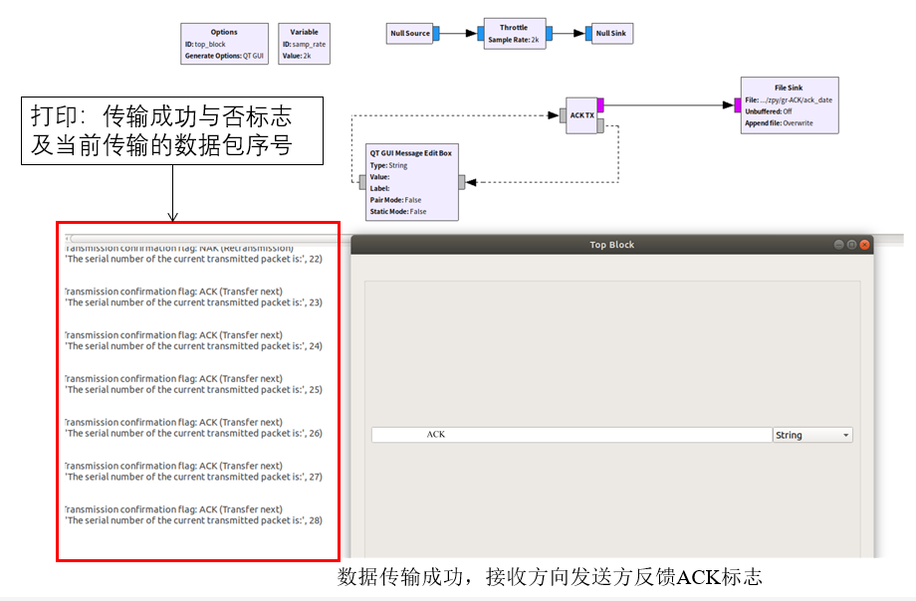The height and width of the screenshot is (601, 916).
Task: Open the String type dropdown
Action: click(812, 435)
